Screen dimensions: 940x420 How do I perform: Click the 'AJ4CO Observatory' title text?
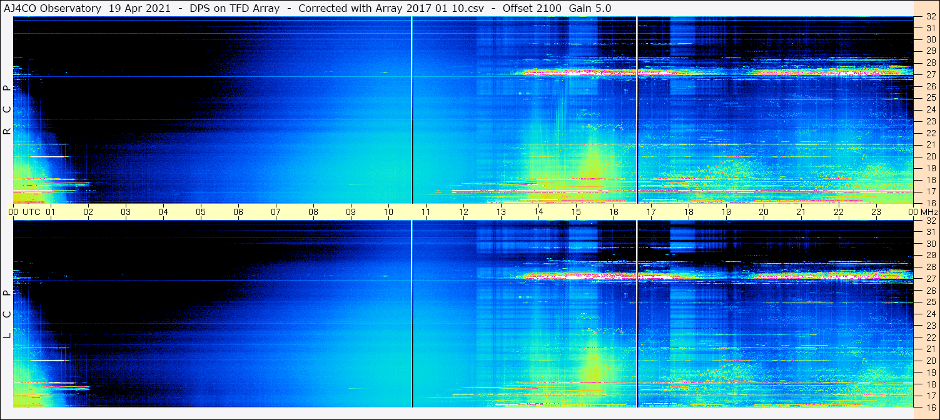click(53, 8)
